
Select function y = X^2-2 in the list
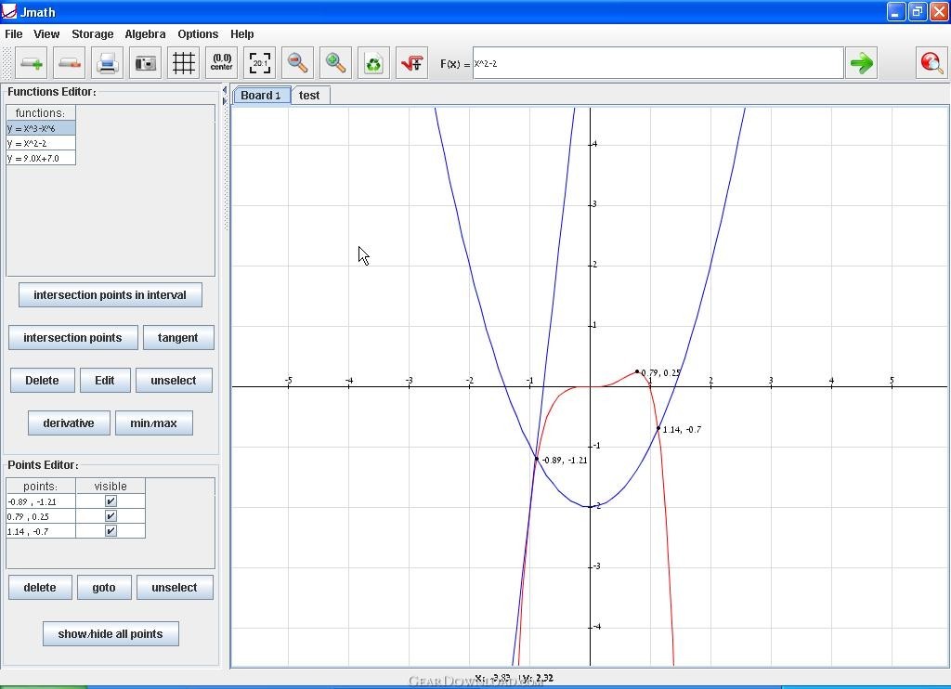(41, 143)
